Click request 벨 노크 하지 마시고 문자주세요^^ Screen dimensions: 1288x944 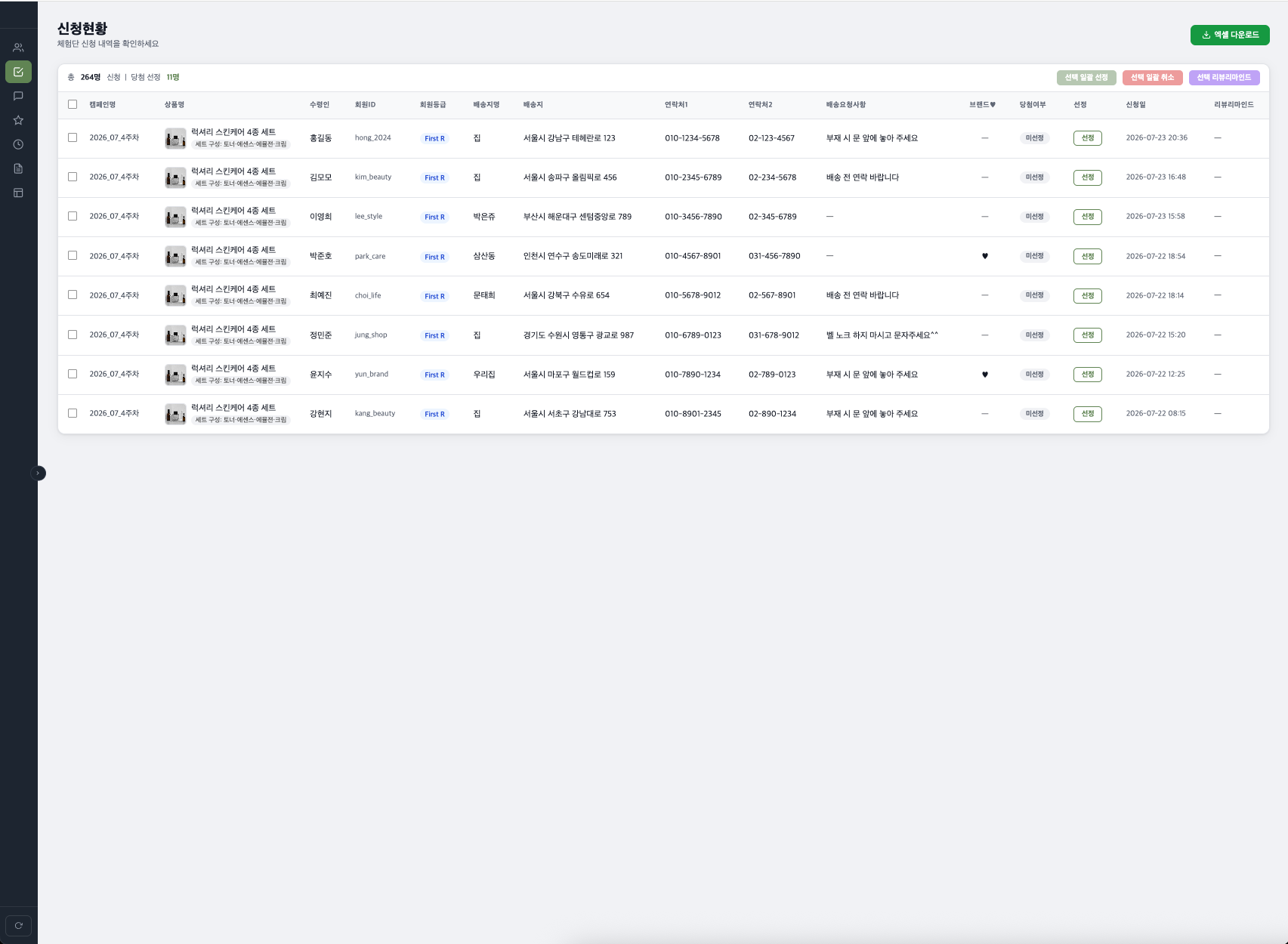point(882,335)
